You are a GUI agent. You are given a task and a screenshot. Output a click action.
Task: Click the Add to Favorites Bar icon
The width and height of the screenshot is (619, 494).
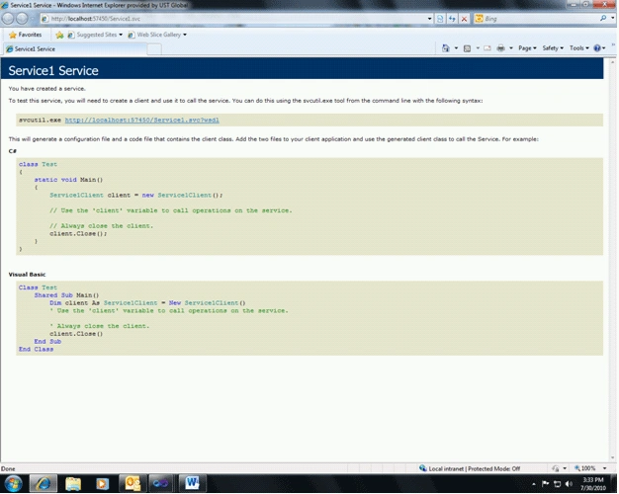click(x=59, y=35)
